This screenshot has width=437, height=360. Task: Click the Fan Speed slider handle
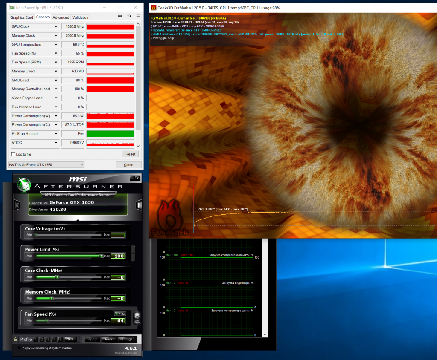tap(47, 320)
